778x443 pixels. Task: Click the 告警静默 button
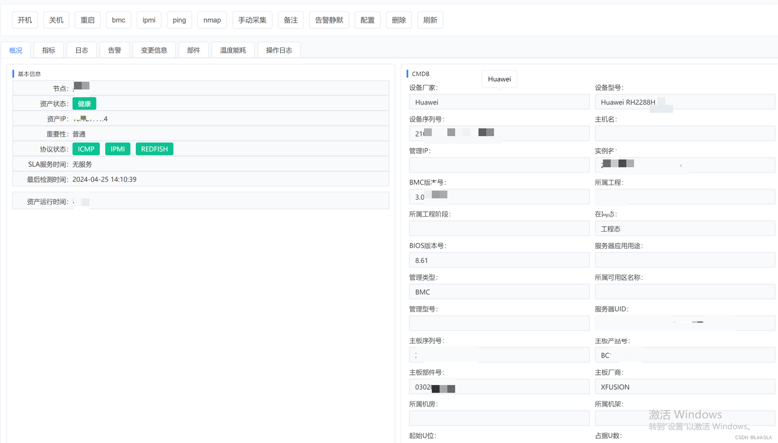[329, 20]
